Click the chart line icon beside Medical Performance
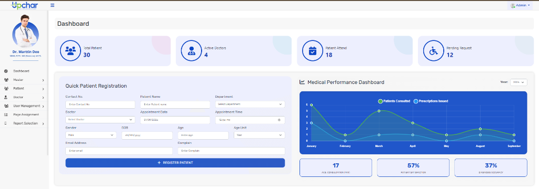Viewport: 539px width, 189px height. tap(302, 82)
